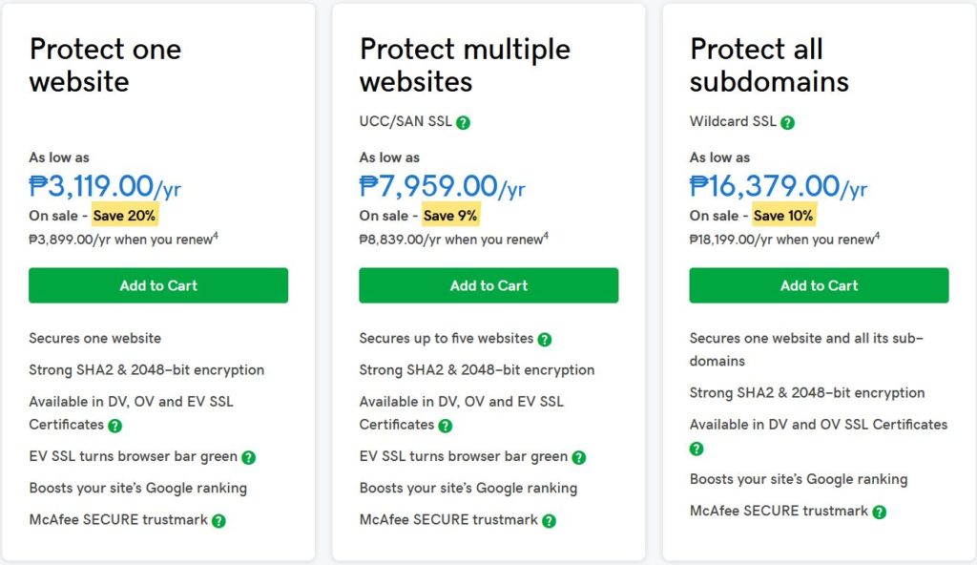The image size is (977, 565).
Task: Click the 'Protect multiple websites' heading
Action: (465, 66)
